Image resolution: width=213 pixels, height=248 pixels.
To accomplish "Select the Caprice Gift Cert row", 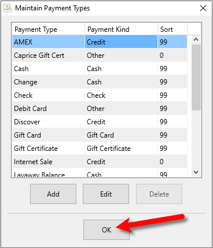I will (100, 55).
